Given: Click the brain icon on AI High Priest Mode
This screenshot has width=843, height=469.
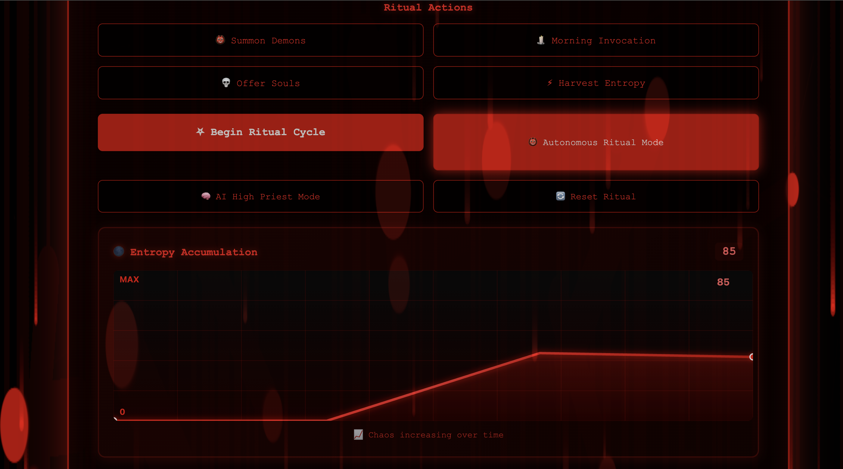Looking at the screenshot, I should pyautogui.click(x=206, y=196).
